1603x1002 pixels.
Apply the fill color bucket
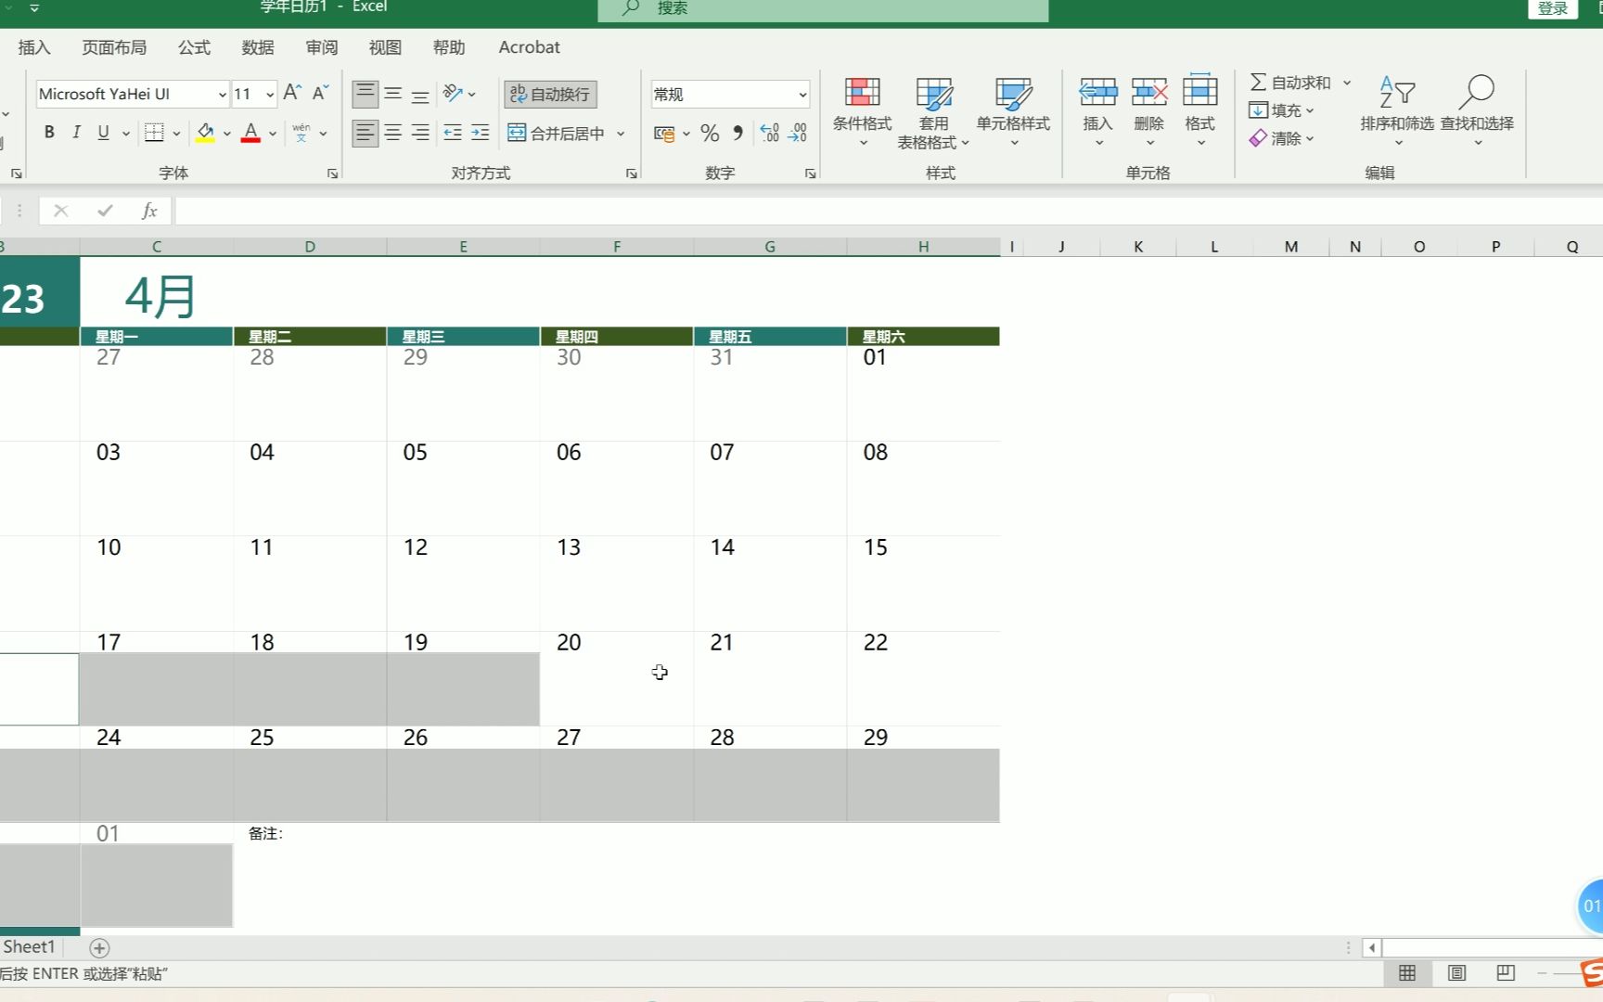[x=205, y=133]
